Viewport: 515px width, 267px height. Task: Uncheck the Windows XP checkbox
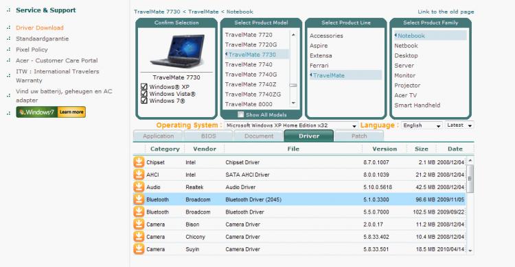(x=144, y=86)
